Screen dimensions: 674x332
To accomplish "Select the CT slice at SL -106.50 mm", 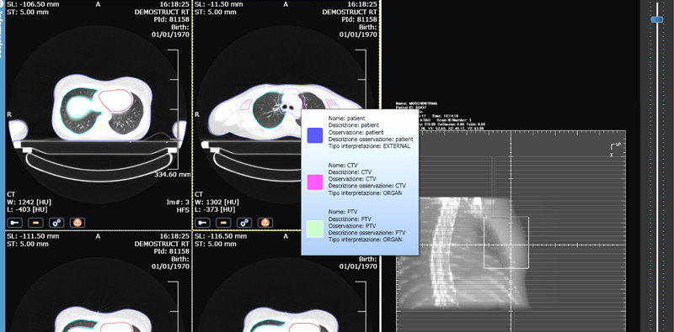I will [98, 115].
